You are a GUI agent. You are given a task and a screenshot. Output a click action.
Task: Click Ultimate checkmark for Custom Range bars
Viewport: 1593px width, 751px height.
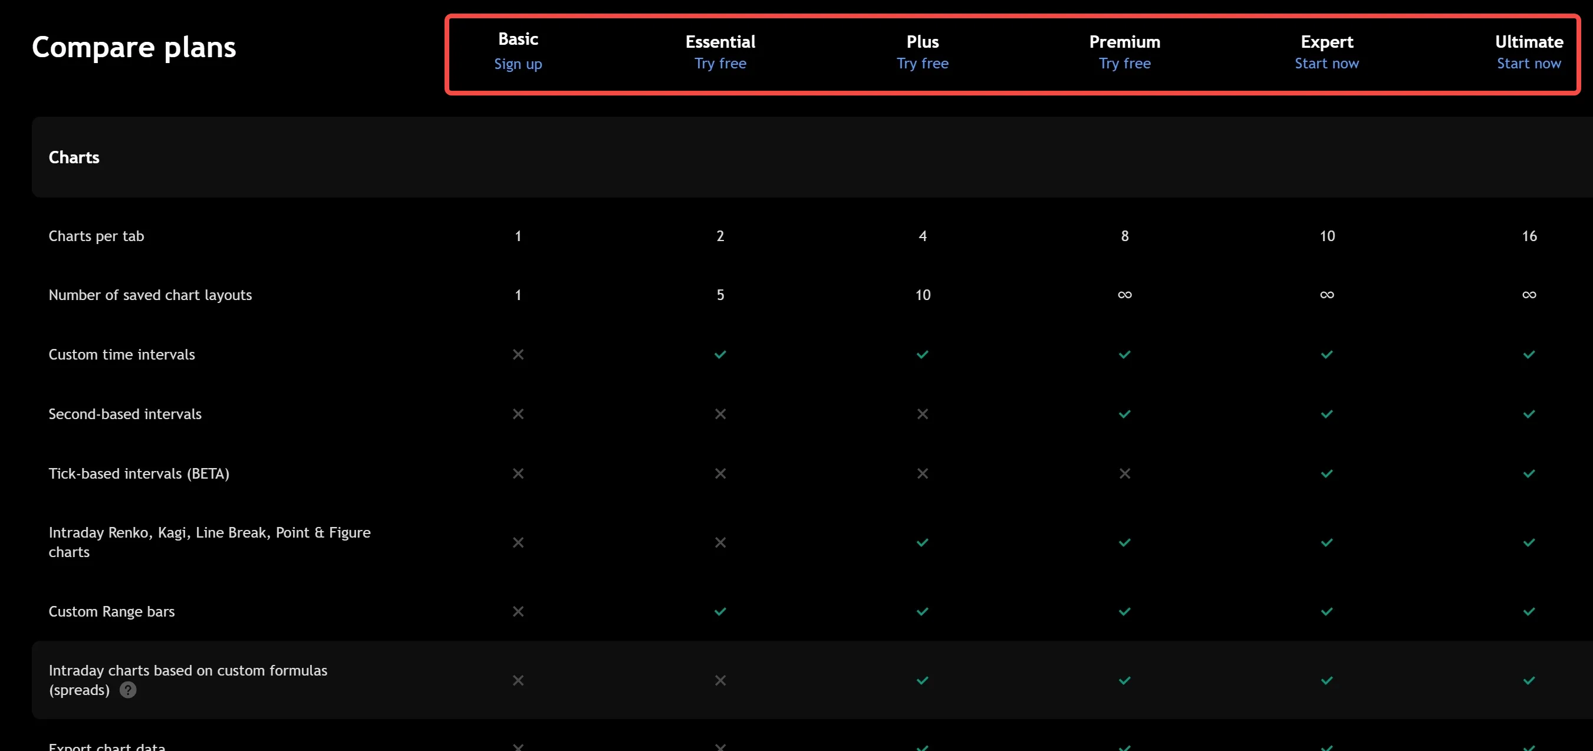[1529, 611]
